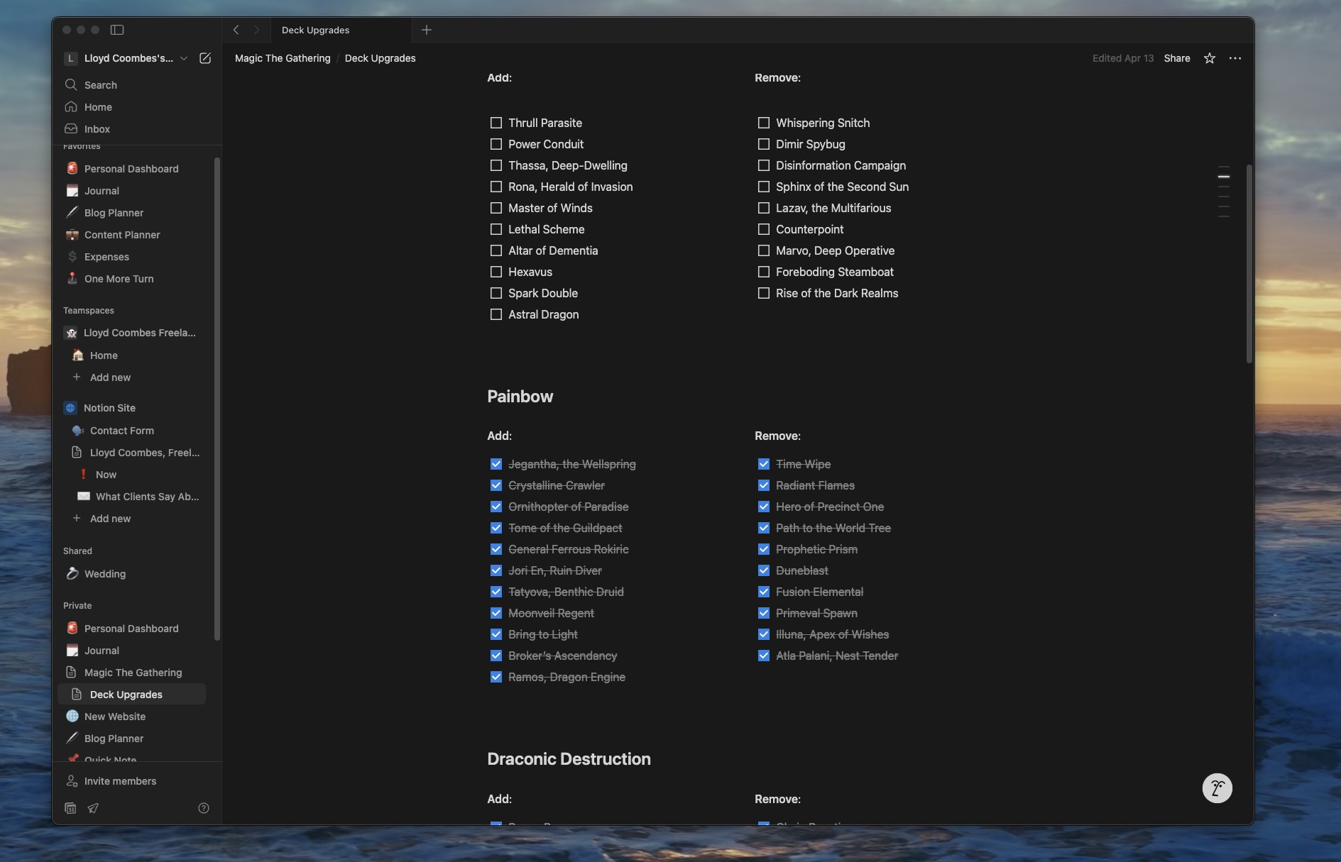
Task: Uncheck the completed Time Wipe item
Action: (764, 464)
